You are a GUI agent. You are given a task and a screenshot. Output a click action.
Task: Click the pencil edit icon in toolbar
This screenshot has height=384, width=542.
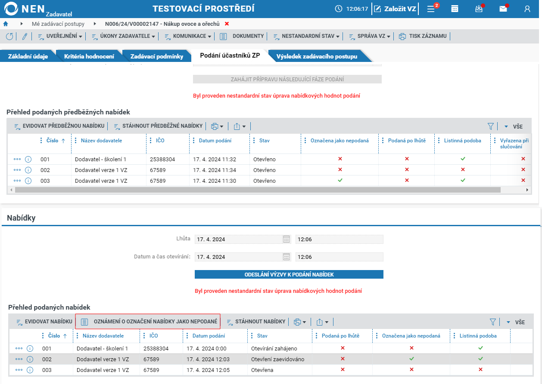click(25, 37)
